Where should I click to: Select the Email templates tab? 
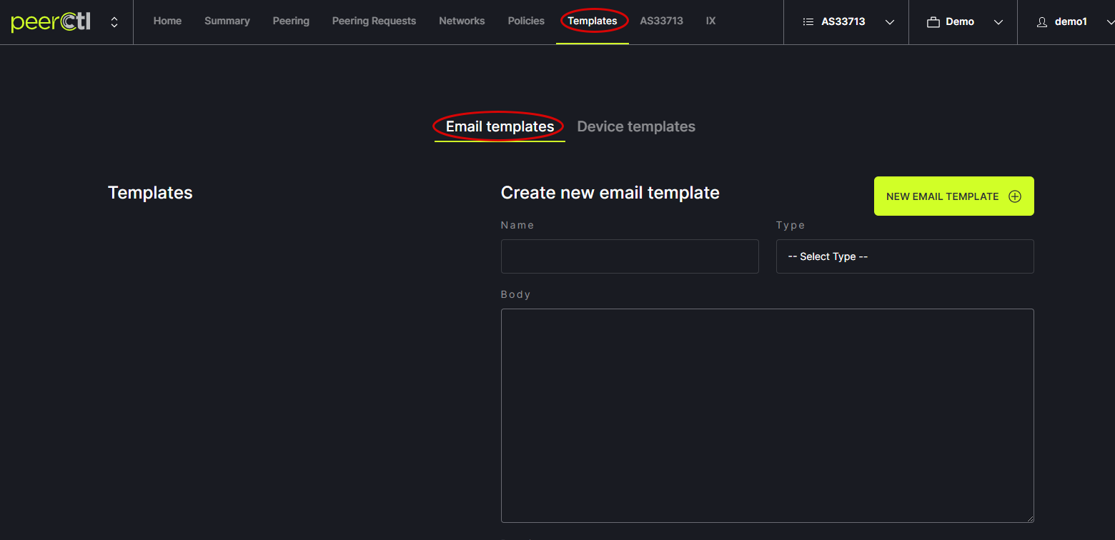(500, 126)
